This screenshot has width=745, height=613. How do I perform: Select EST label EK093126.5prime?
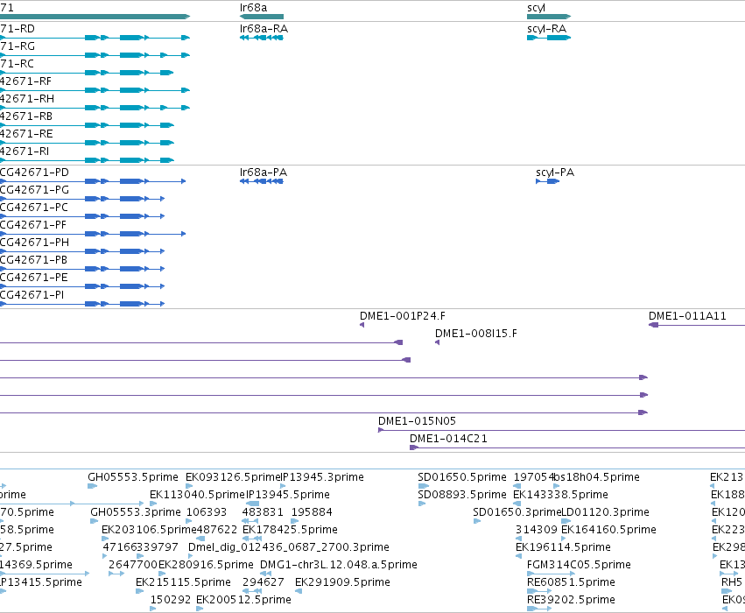(233, 477)
